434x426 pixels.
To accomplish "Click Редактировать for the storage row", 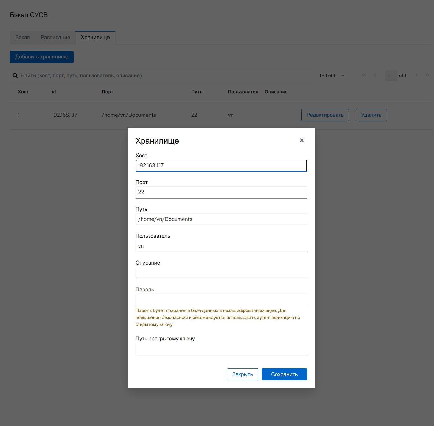I will point(325,115).
